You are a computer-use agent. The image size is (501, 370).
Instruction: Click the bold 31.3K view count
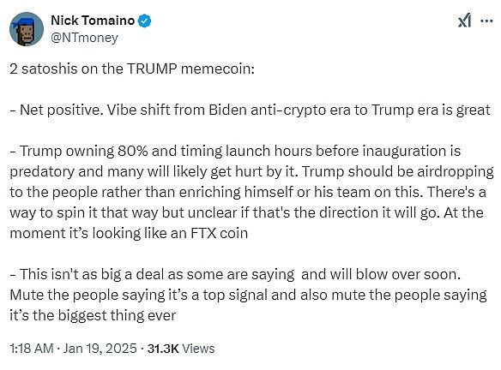pos(163,349)
